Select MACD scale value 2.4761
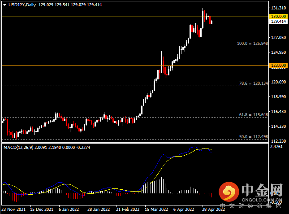The width and height of the screenshot is (289, 214). [x=276, y=147]
